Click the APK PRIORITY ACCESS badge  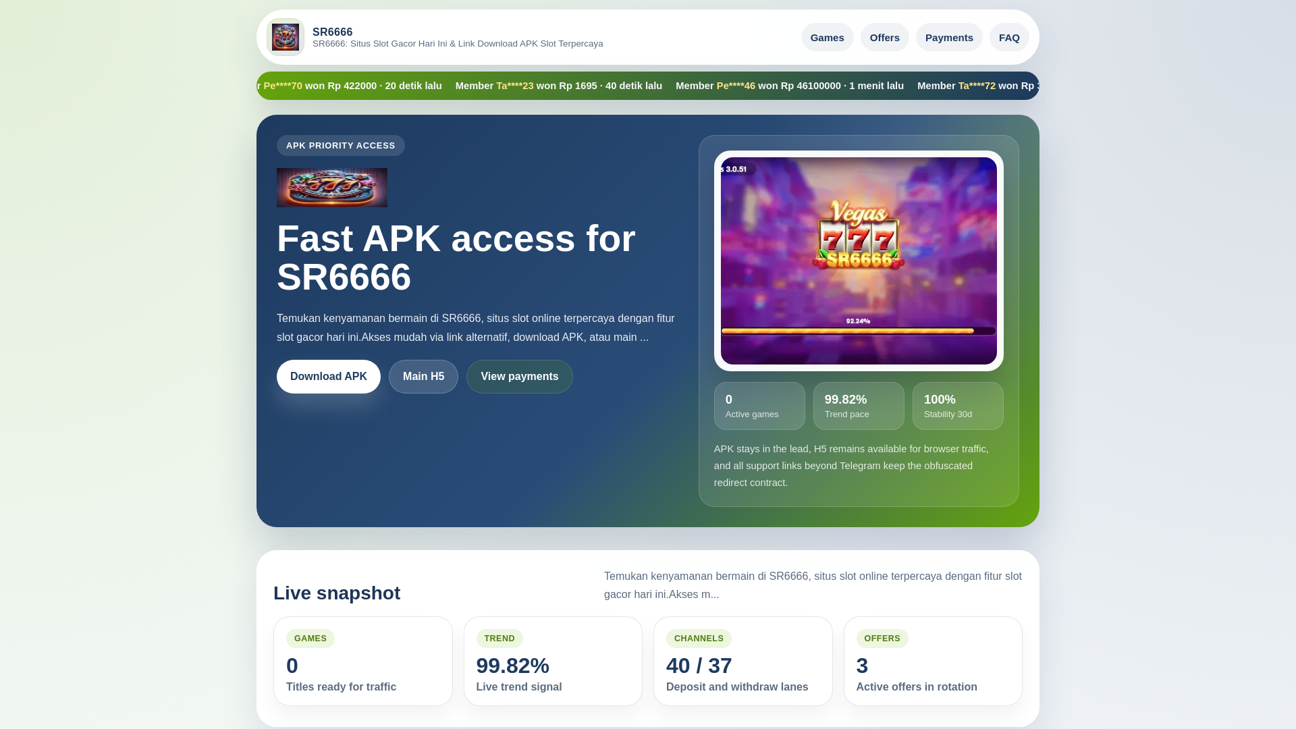pos(341,146)
